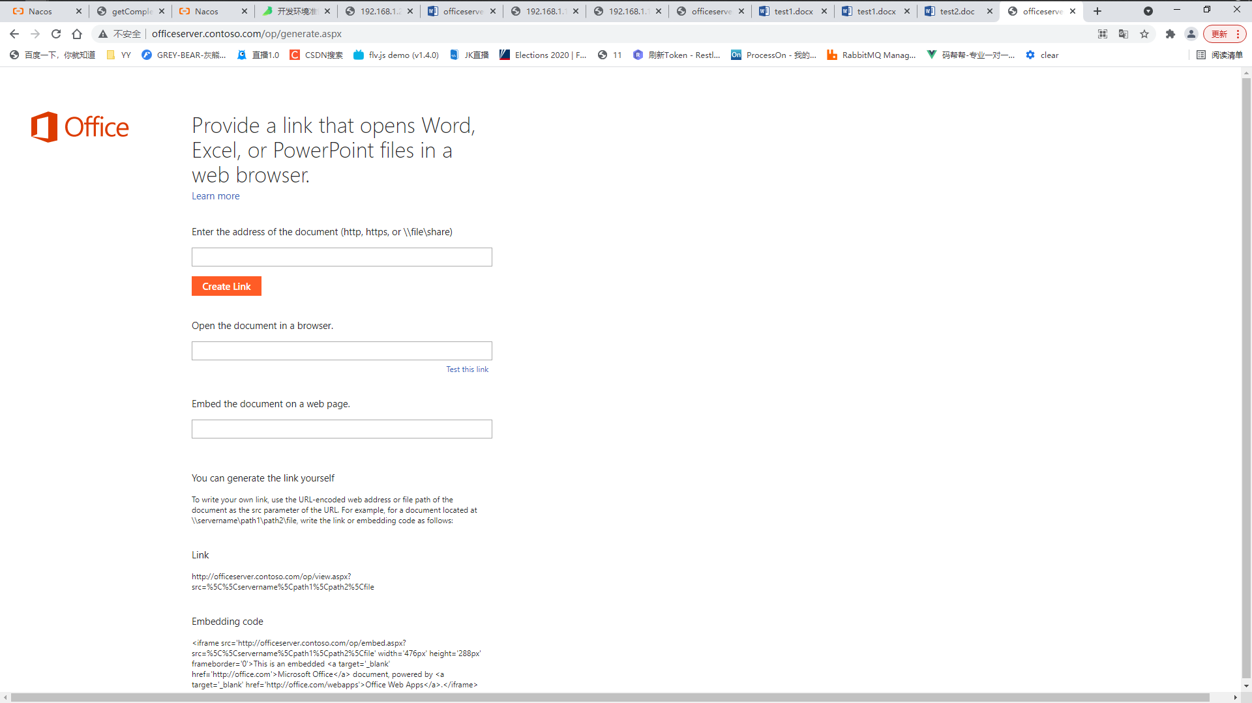Open a new browser tab

click(1097, 11)
